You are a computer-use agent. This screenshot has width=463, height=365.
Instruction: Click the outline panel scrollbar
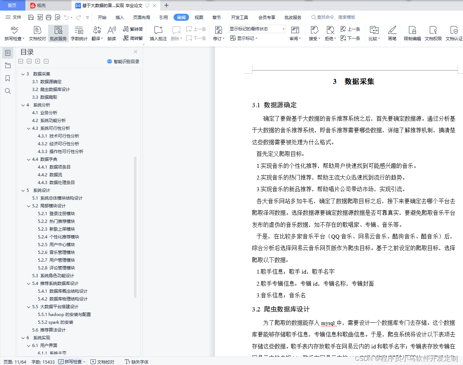coord(135,227)
